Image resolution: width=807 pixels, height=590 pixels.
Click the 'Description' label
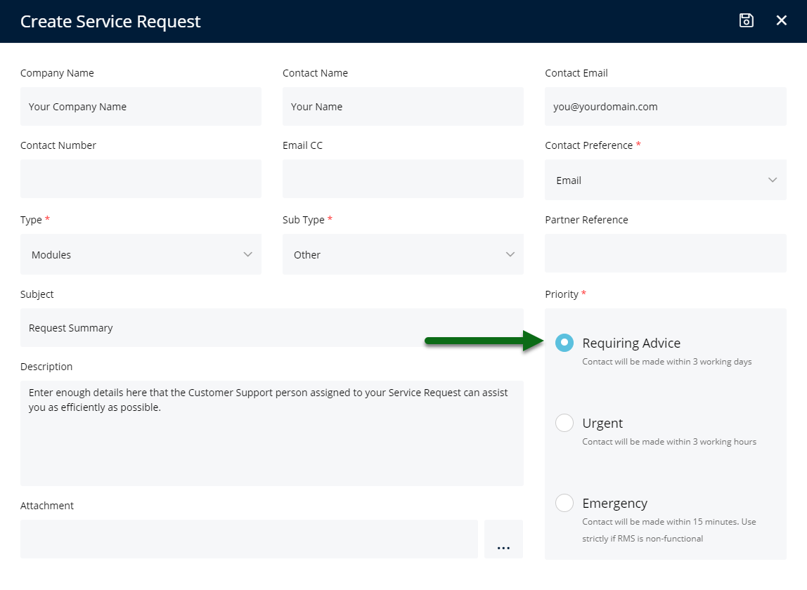pos(46,367)
